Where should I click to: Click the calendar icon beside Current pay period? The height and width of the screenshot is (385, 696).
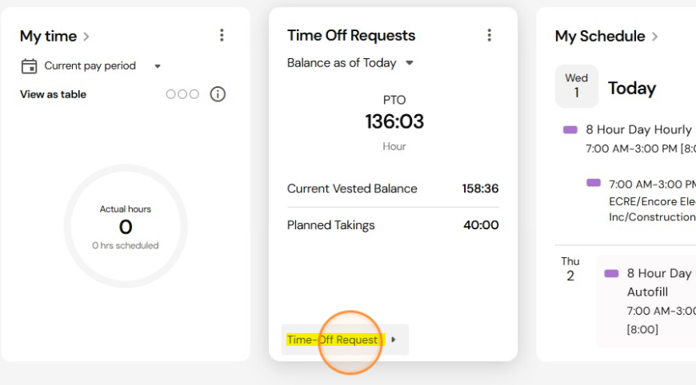coord(30,66)
